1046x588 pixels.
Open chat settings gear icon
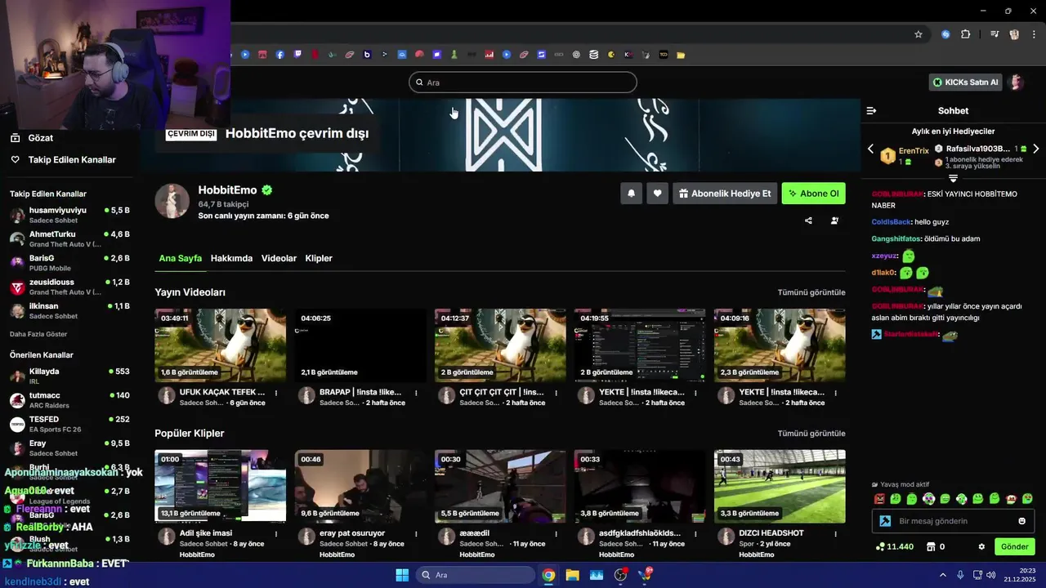click(x=981, y=546)
